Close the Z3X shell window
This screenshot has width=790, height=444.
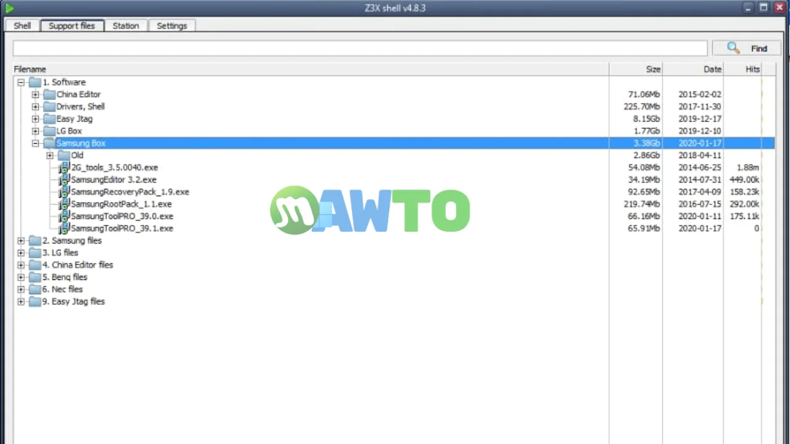point(778,7)
